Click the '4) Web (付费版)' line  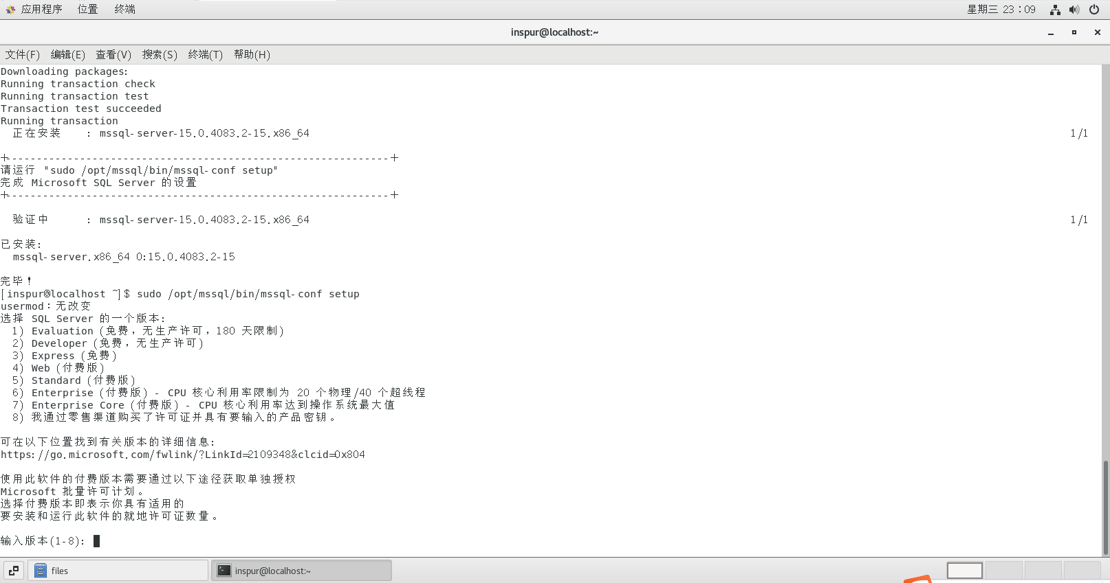58,368
